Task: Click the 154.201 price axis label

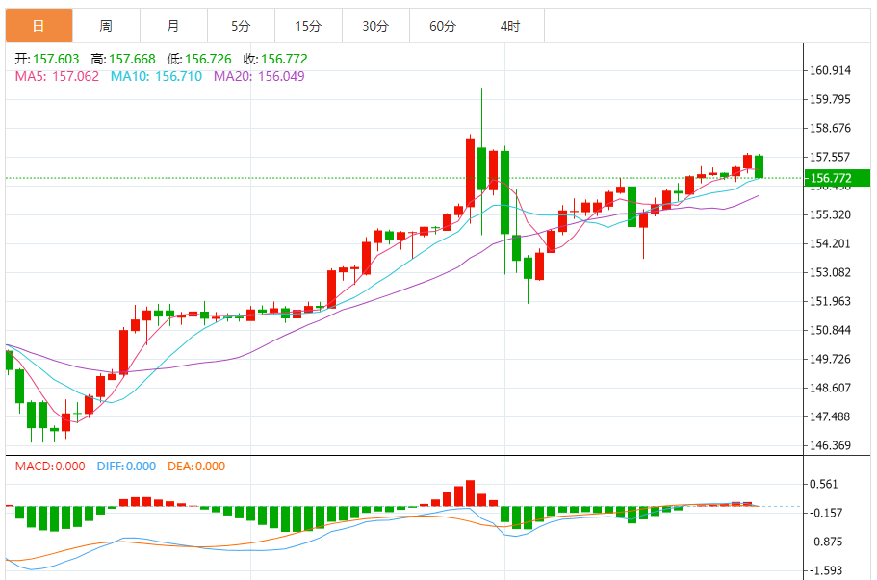Action: pyautogui.click(x=831, y=243)
